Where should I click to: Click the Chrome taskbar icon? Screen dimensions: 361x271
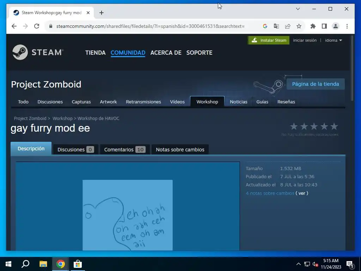(x=61, y=264)
